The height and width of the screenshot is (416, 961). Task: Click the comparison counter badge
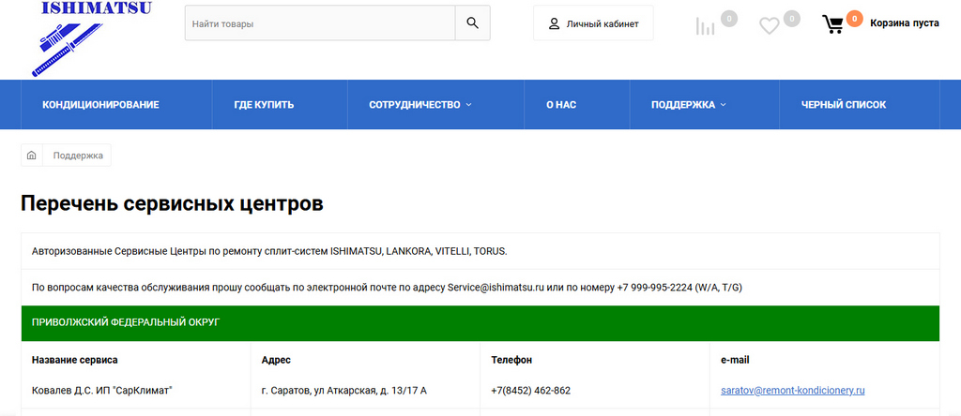pyautogui.click(x=728, y=19)
